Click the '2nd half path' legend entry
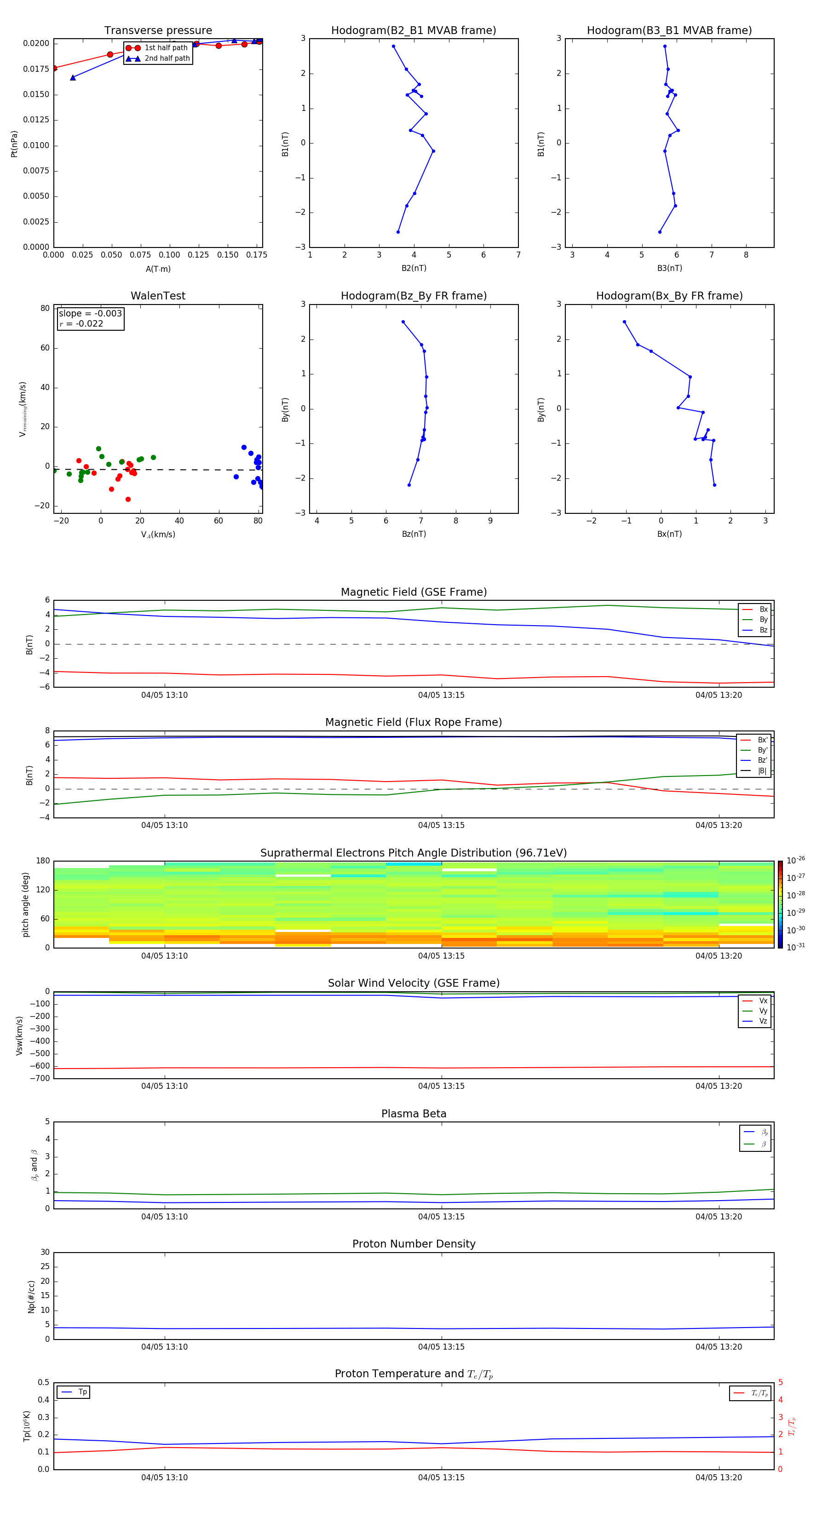 (x=157, y=58)
